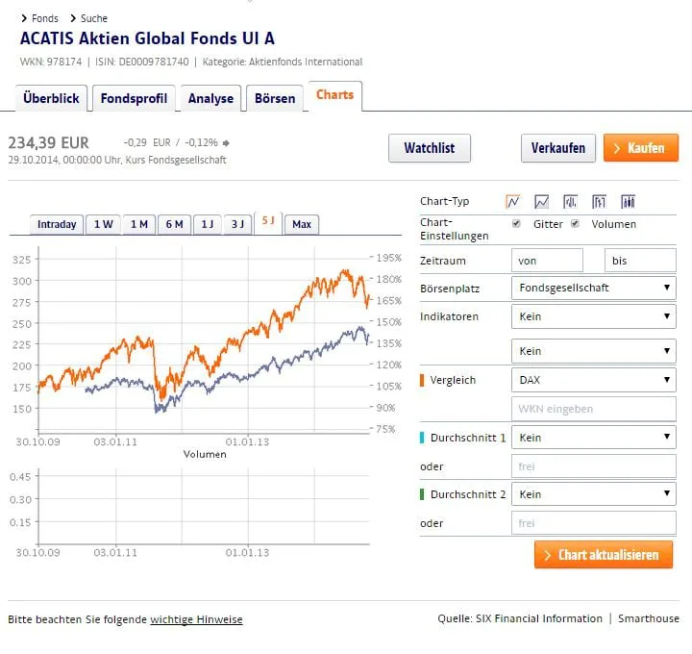Screen dimensions: 692x654
Task: Focus the Zeitraum von date field
Action: (547, 261)
